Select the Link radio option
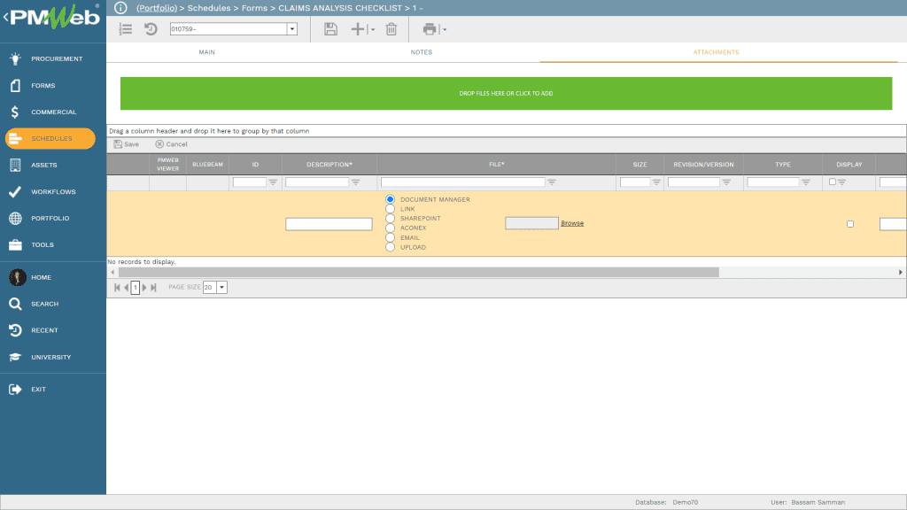 click(x=390, y=209)
